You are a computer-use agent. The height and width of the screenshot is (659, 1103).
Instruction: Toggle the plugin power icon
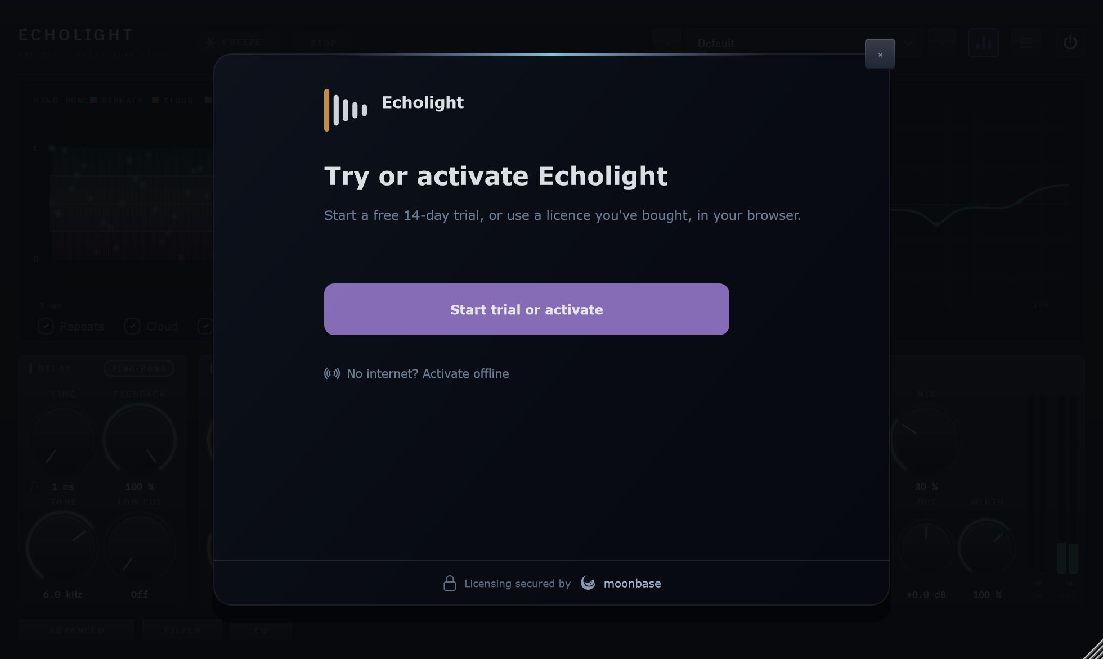1070,43
